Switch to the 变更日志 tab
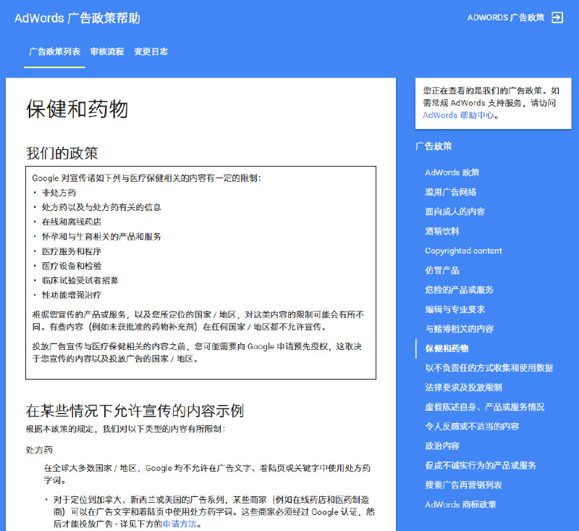 click(x=151, y=51)
